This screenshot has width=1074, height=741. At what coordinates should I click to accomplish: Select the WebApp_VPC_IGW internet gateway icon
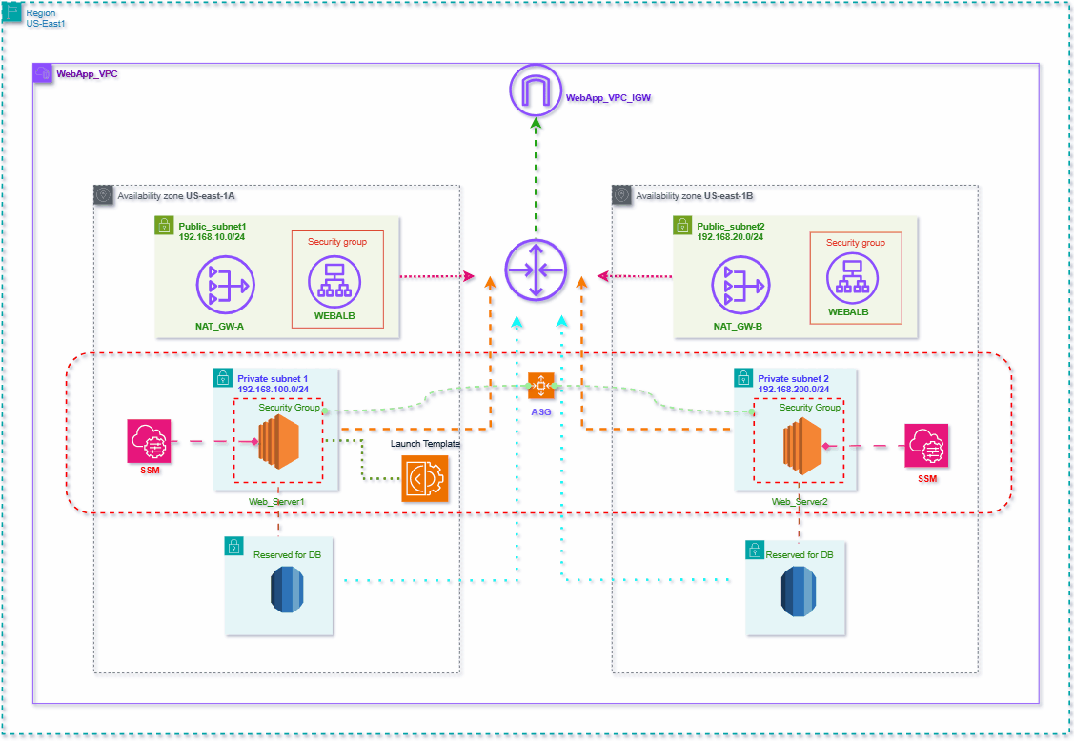point(535,90)
